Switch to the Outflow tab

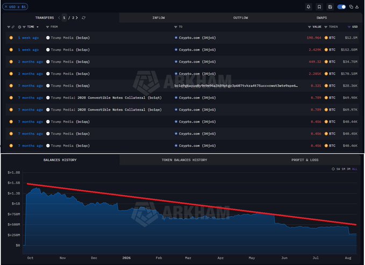(240, 18)
